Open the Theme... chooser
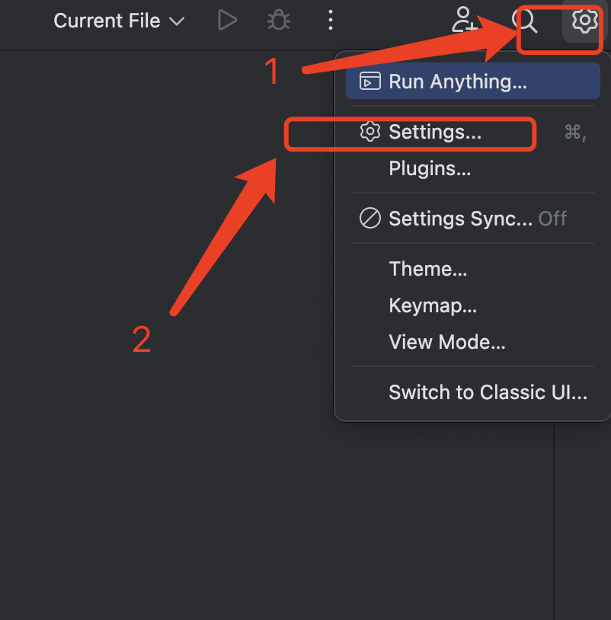This screenshot has height=620, width=611. (428, 269)
